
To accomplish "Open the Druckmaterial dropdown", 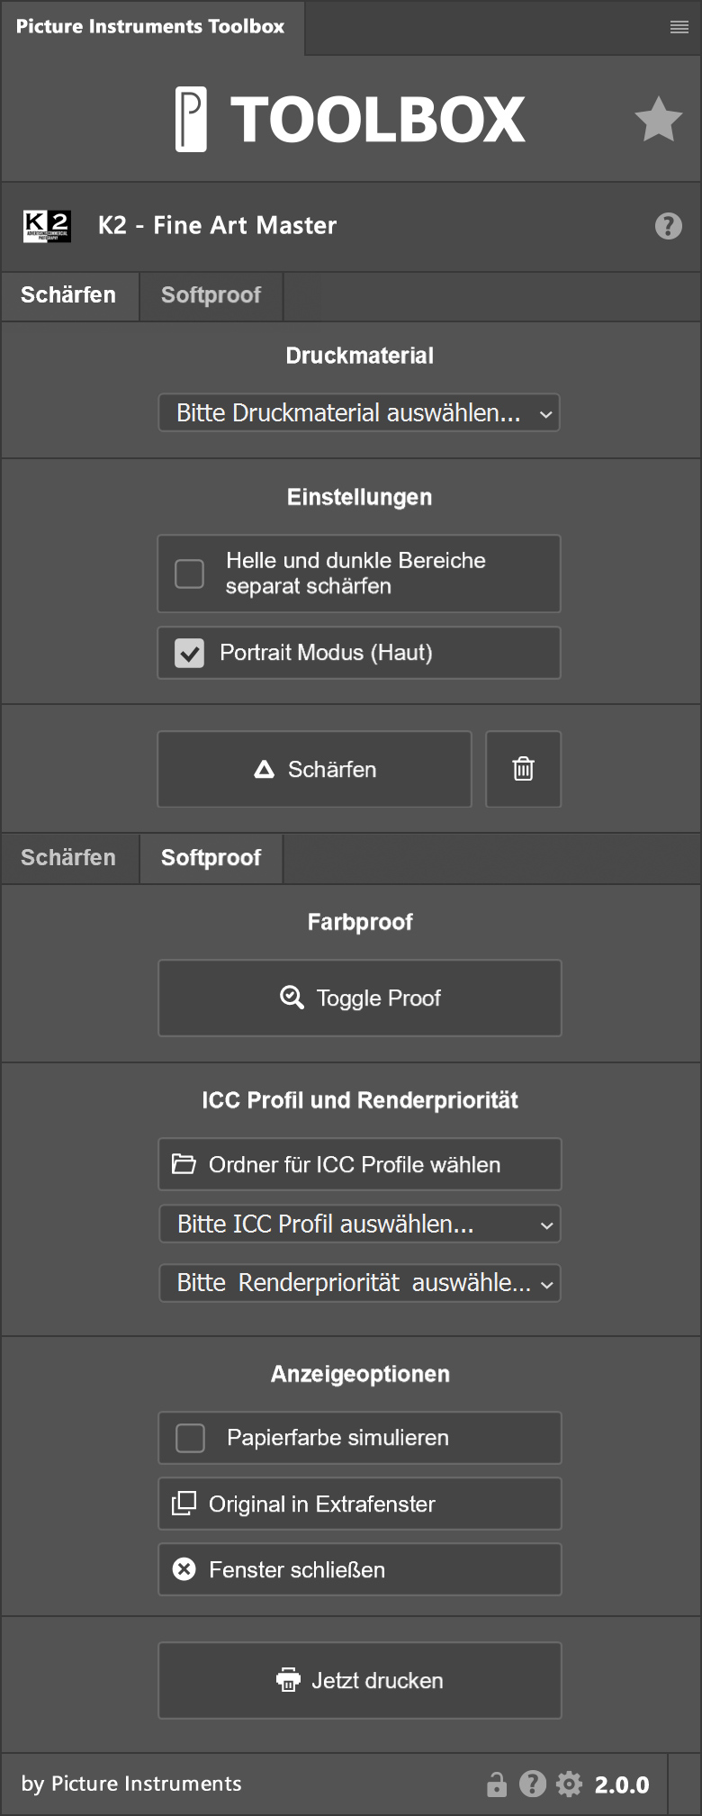I will [x=359, y=413].
